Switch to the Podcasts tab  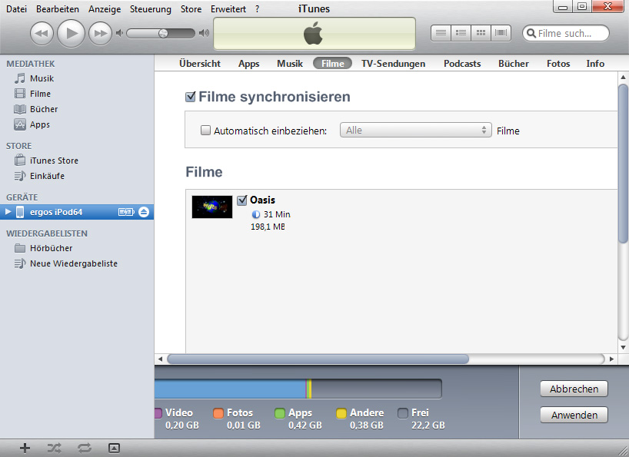pyautogui.click(x=462, y=64)
